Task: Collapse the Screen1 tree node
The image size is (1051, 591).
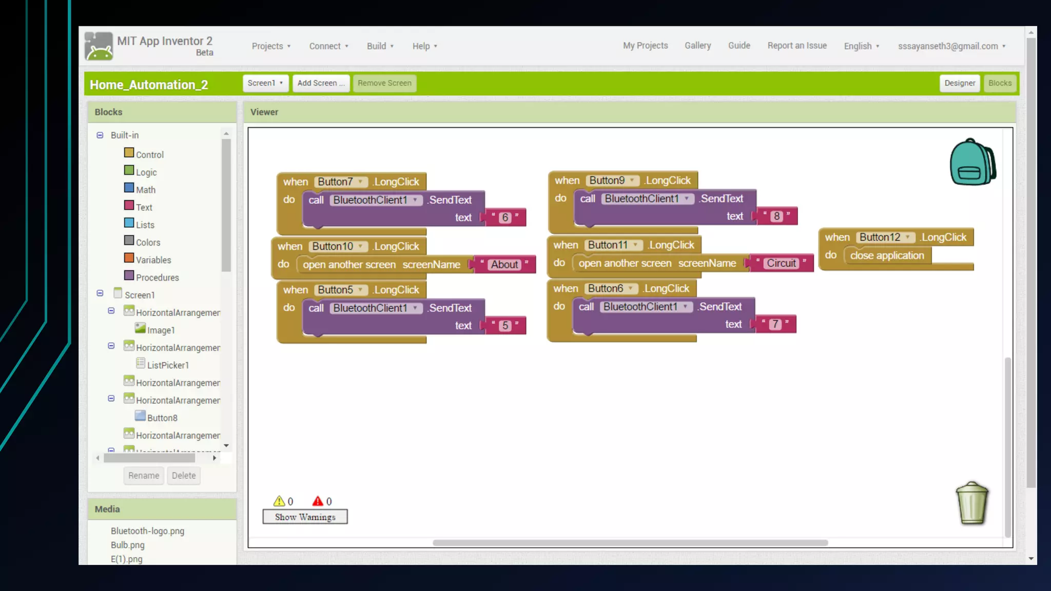Action: pos(100,293)
